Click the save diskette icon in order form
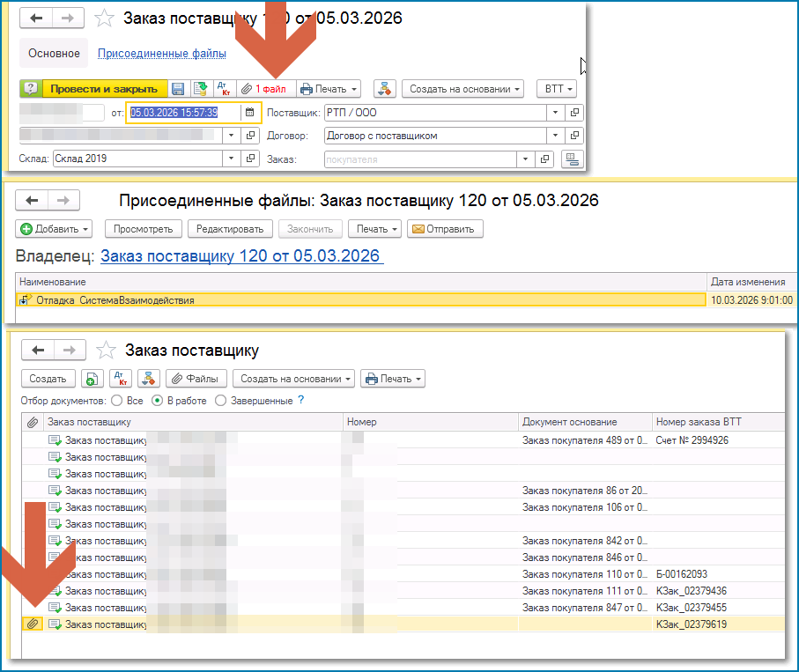799x672 pixels. pyautogui.click(x=178, y=89)
